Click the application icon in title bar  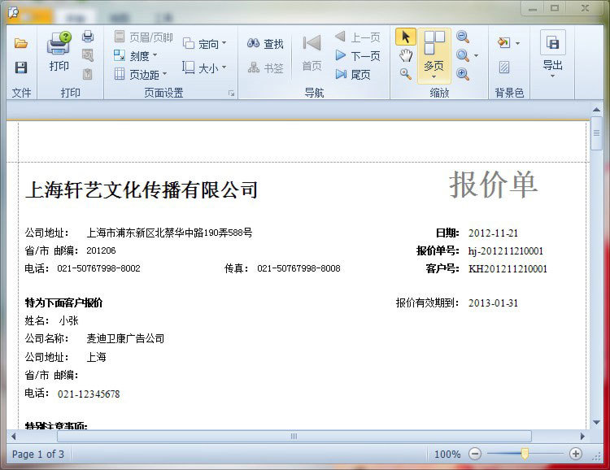click(x=13, y=12)
